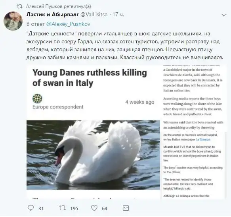The image size is (231, 217).
Task: Open the Ластик и Абырвалг profile avatar
Action: pyautogui.click(x=13, y=21)
